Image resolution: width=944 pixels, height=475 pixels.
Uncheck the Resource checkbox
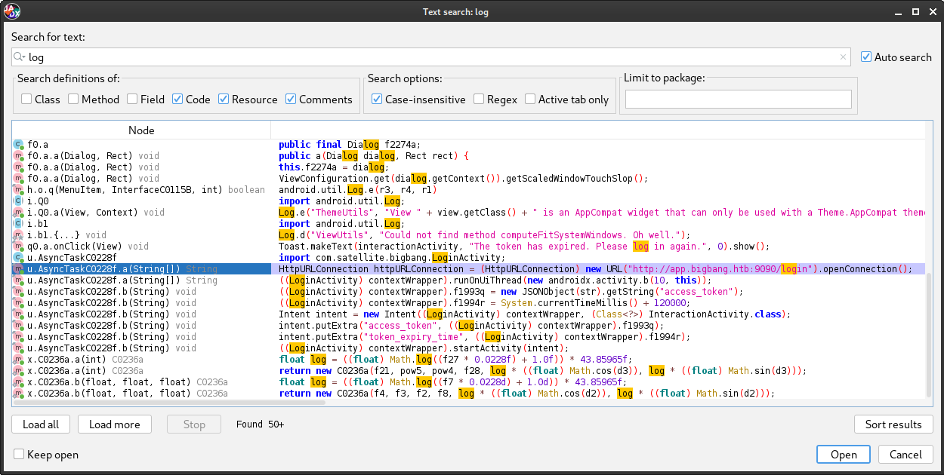tap(224, 100)
